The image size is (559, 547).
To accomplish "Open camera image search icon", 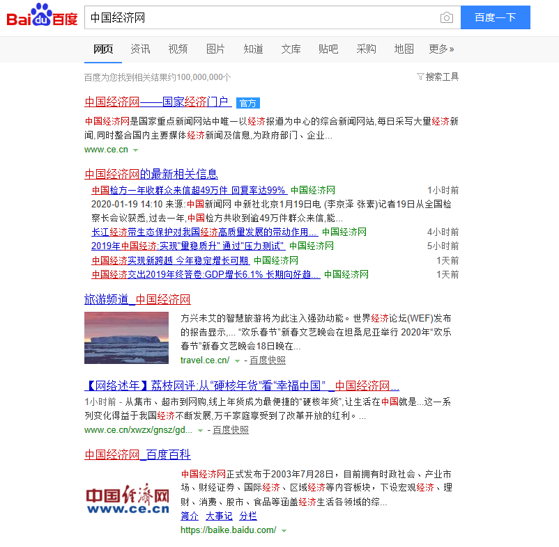I will [446, 17].
